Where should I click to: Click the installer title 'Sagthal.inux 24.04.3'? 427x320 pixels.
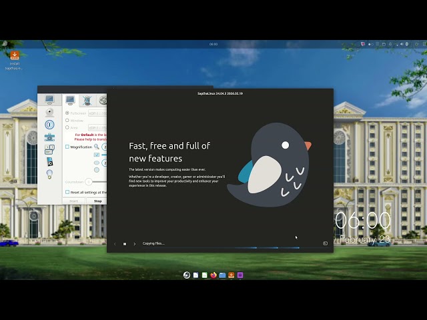click(x=220, y=93)
